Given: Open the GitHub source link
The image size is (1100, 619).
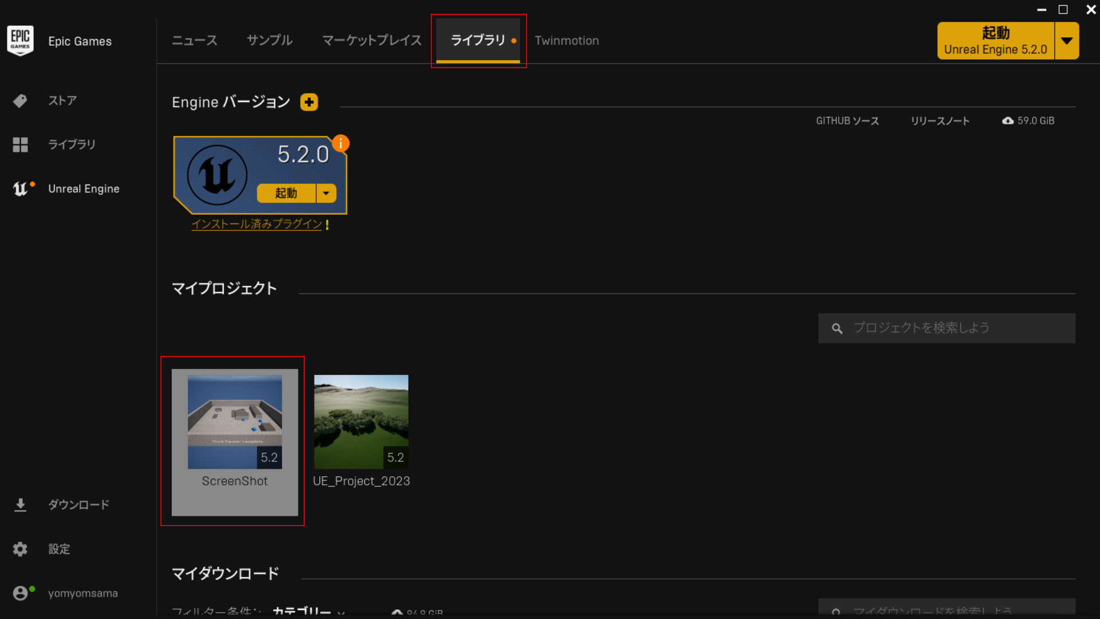Looking at the screenshot, I should (847, 121).
